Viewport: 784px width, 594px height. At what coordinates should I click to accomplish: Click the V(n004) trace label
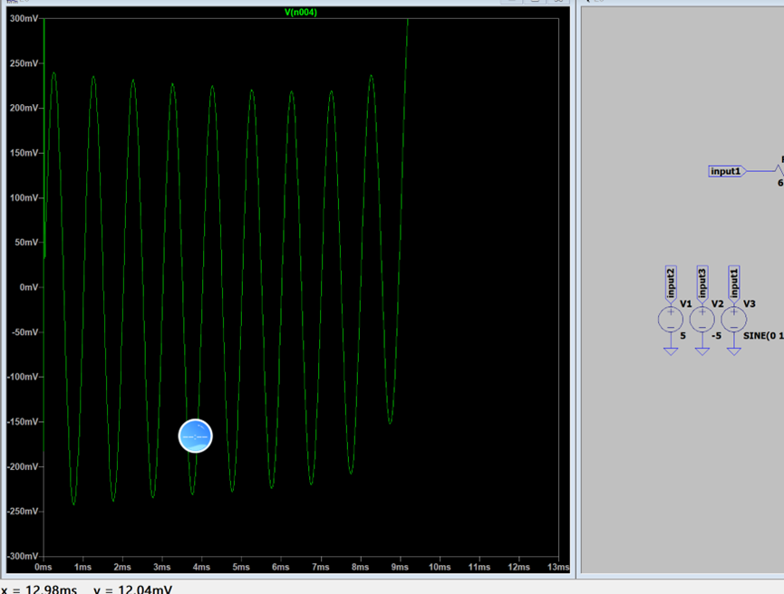pos(301,13)
